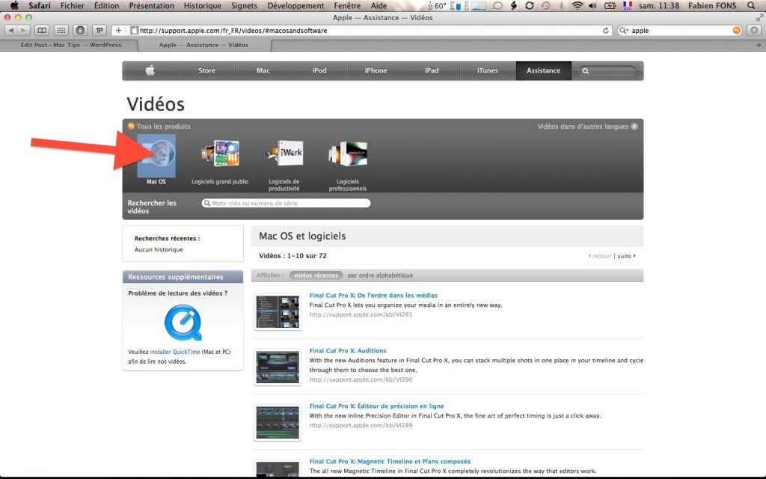This screenshot has height=479, width=766.
Task: Click the Apple site navigation search box
Action: (607, 71)
